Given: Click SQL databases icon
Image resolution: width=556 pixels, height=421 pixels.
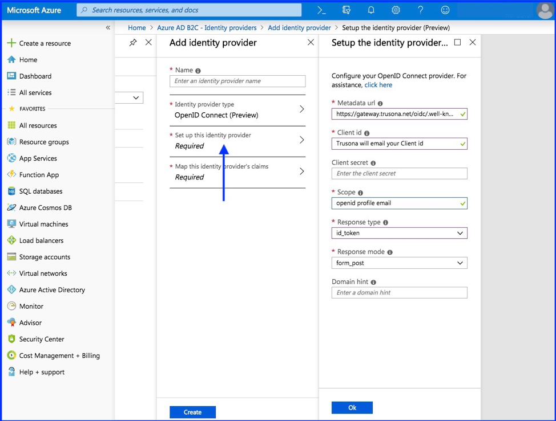Looking at the screenshot, I should (11, 191).
